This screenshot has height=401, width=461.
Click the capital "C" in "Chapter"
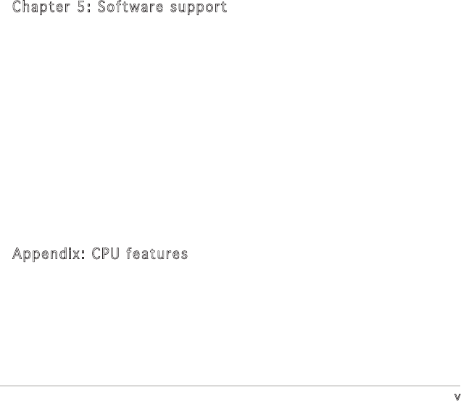click(17, 9)
